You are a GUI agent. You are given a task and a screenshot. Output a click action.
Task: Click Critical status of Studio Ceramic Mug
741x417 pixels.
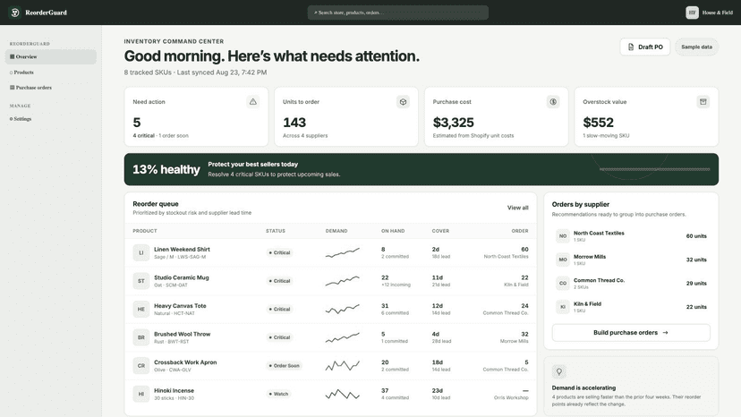(x=279, y=281)
